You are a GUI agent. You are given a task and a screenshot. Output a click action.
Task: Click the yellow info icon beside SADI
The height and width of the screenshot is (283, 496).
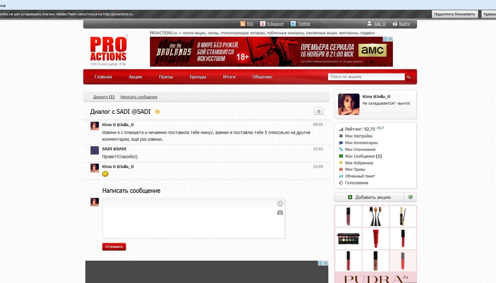click(157, 112)
